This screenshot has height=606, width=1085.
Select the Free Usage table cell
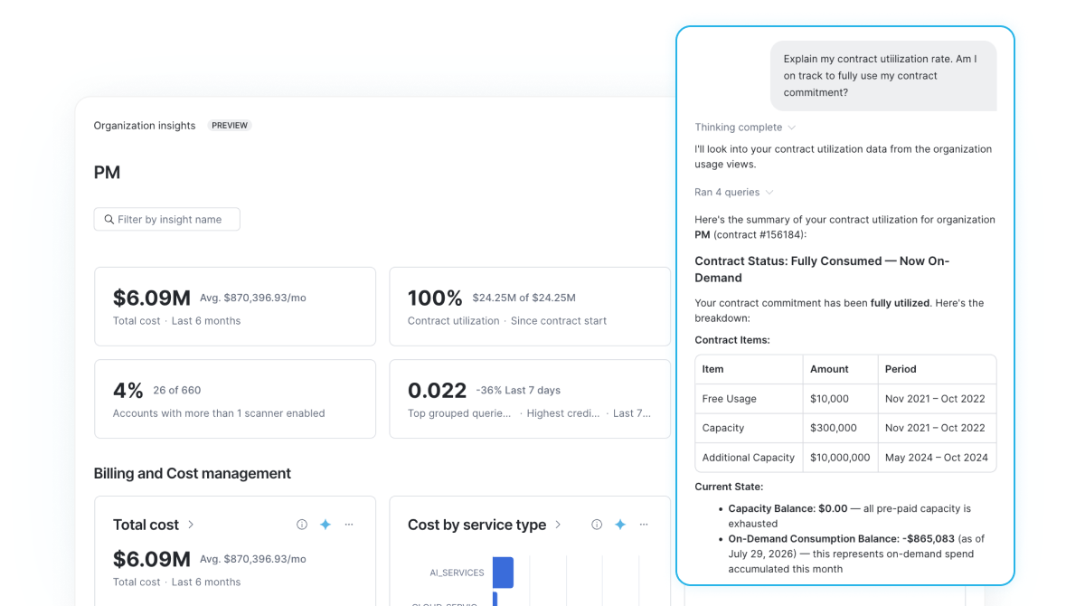749,399
